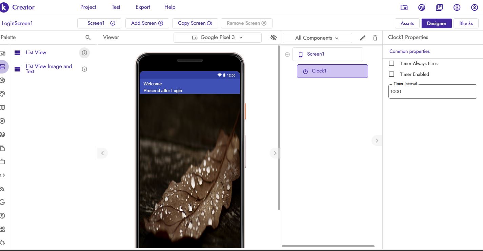Select the Dynamic Components code-brackets icon
The width and height of the screenshot is (483, 251).
coord(3,175)
